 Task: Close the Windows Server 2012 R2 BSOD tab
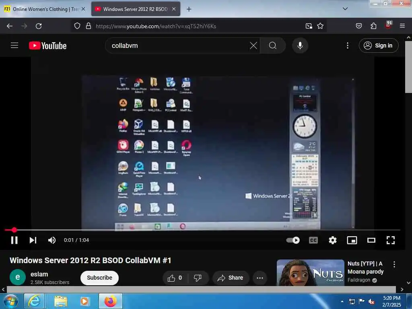coord(174,9)
